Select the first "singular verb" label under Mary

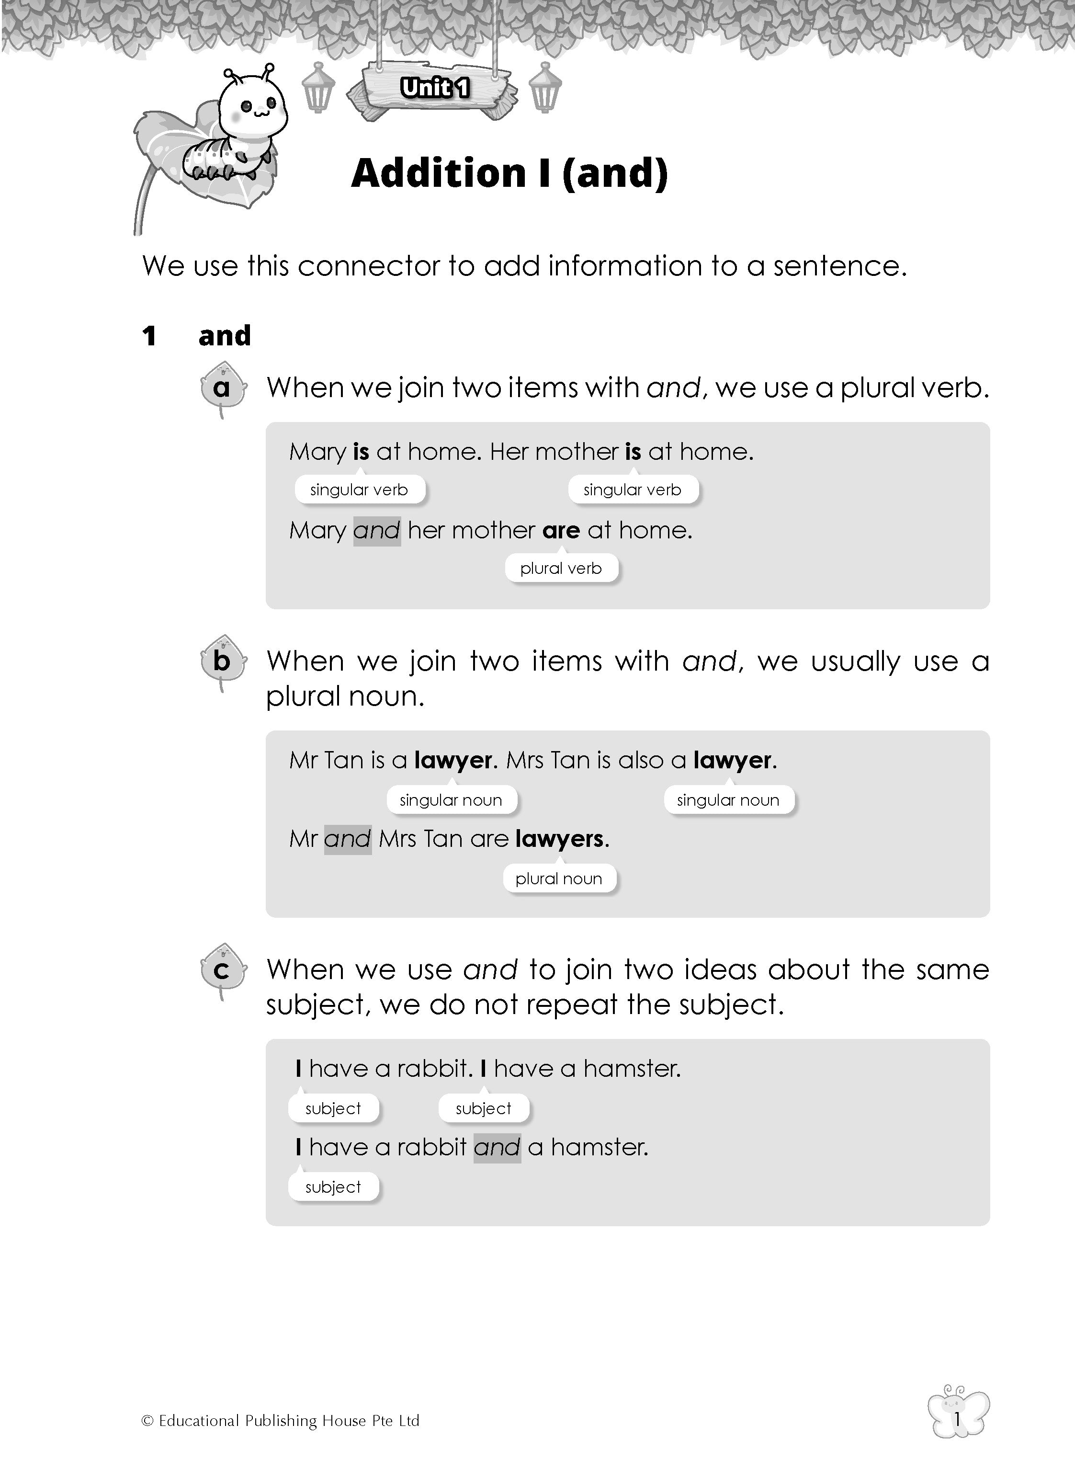tap(359, 490)
